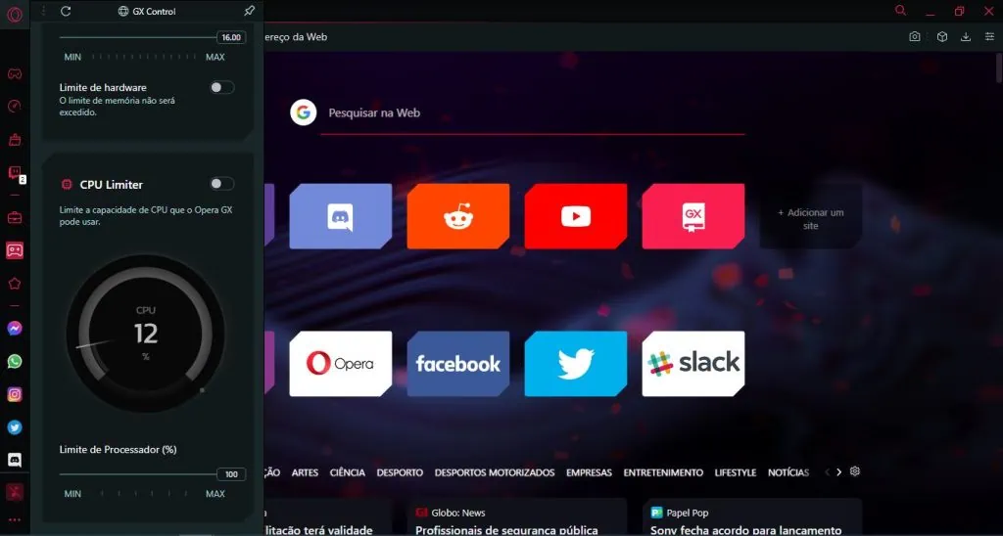Screen dimensions: 1003x536
Task: Select the DESPORTO news tab
Action: pos(400,472)
